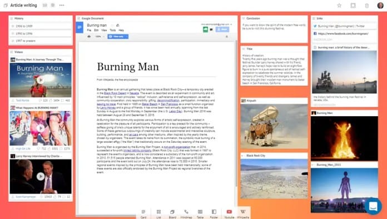Click the settings icon beside board title
This screenshot has width=387, height=219.
pos(53,5)
